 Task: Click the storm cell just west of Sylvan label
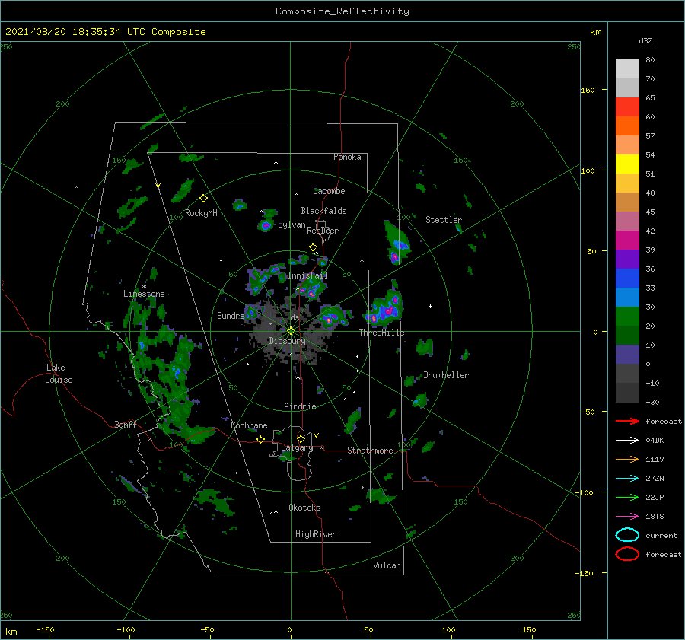(265, 225)
